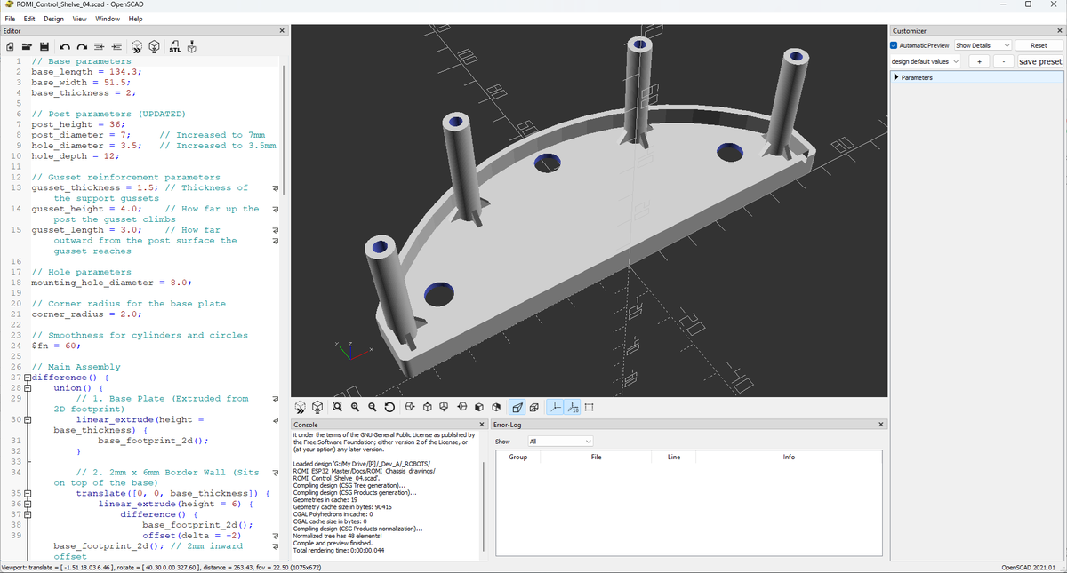Screen dimensions: 1067x573
Task: Sort the Error-Log by the File column
Action: (596, 457)
